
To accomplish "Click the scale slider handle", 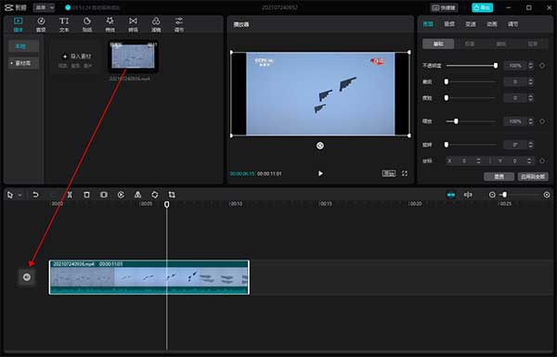I will point(456,121).
